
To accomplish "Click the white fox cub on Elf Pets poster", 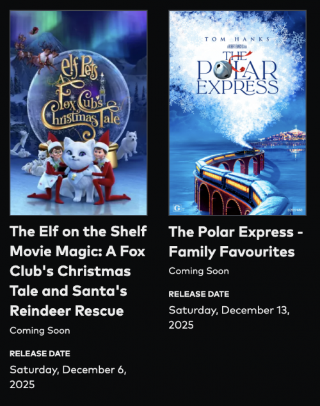I will 78,169.
